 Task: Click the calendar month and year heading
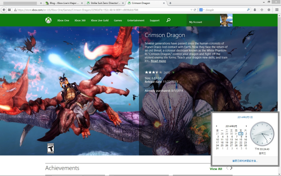[231, 126]
